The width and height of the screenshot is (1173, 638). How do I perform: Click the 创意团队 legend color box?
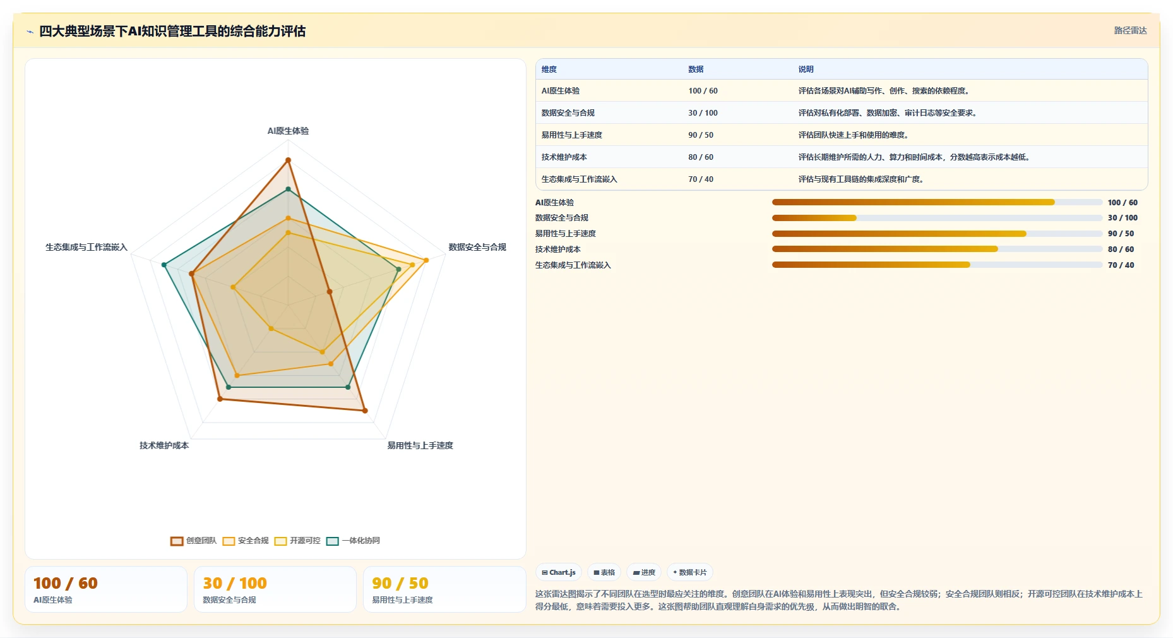(177, 541)
